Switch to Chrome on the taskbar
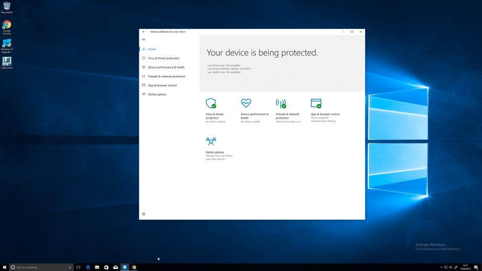The image size is (482, 271). tap(134, 267)
